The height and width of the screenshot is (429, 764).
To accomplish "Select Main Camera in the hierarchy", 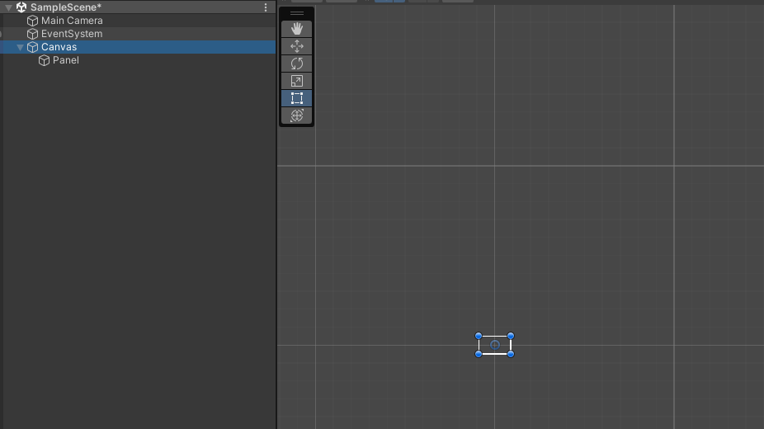I will click(x=72, y=21).
